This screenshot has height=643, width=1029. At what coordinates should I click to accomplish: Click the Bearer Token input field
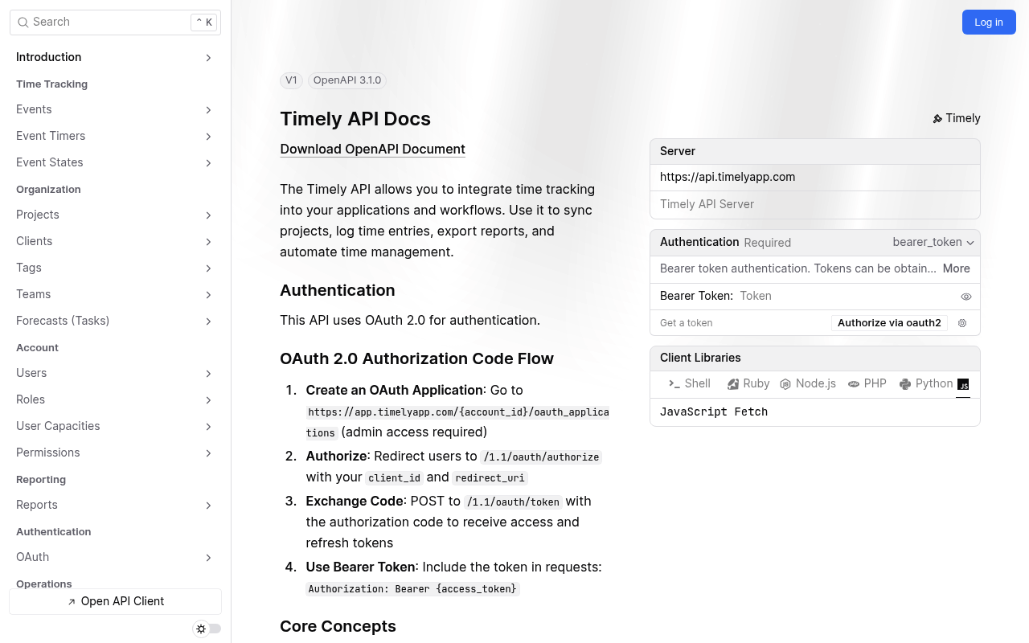point(847,296)
